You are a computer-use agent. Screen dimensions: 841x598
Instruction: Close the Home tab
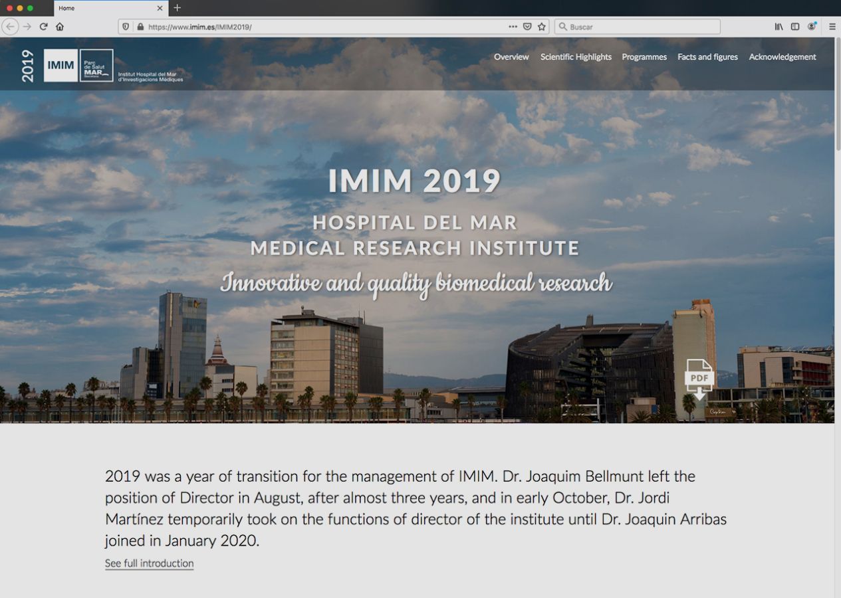coord(160,8)
